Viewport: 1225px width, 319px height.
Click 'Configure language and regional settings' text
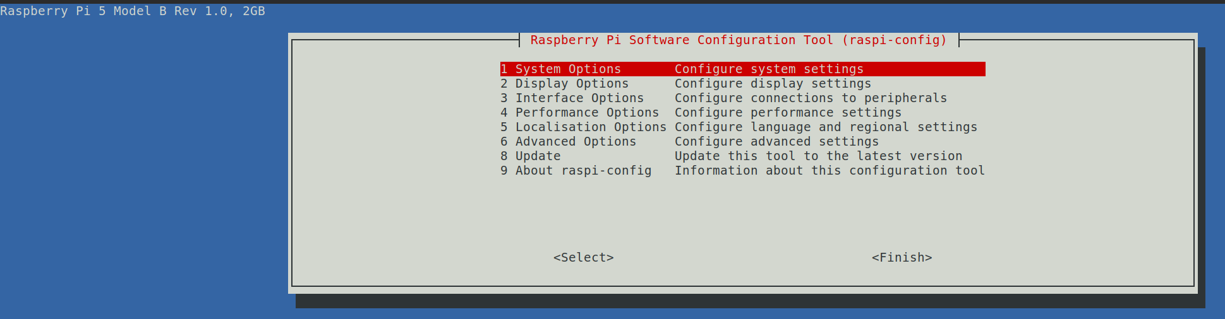(826, 127)
